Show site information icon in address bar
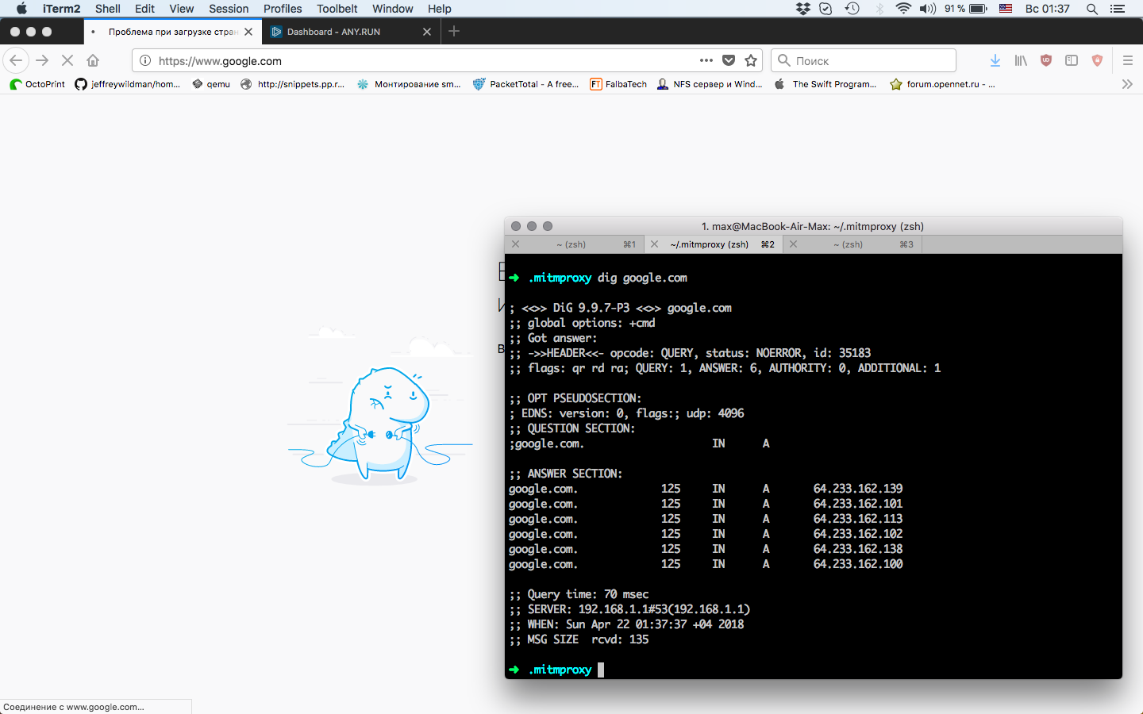 pyautogui.click(x=145, y=60)
